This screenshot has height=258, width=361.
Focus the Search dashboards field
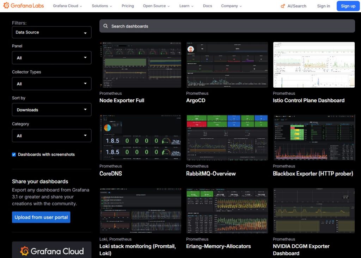coord(227,26)
